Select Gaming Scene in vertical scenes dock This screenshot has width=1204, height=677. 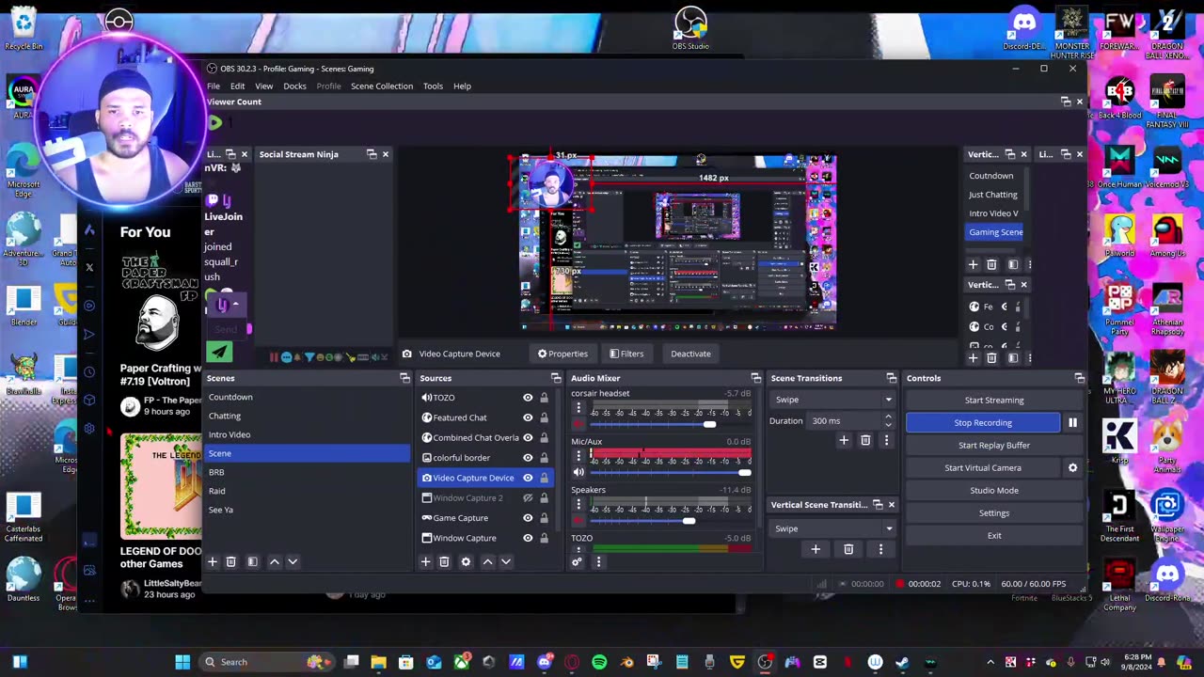coord(995,232)
